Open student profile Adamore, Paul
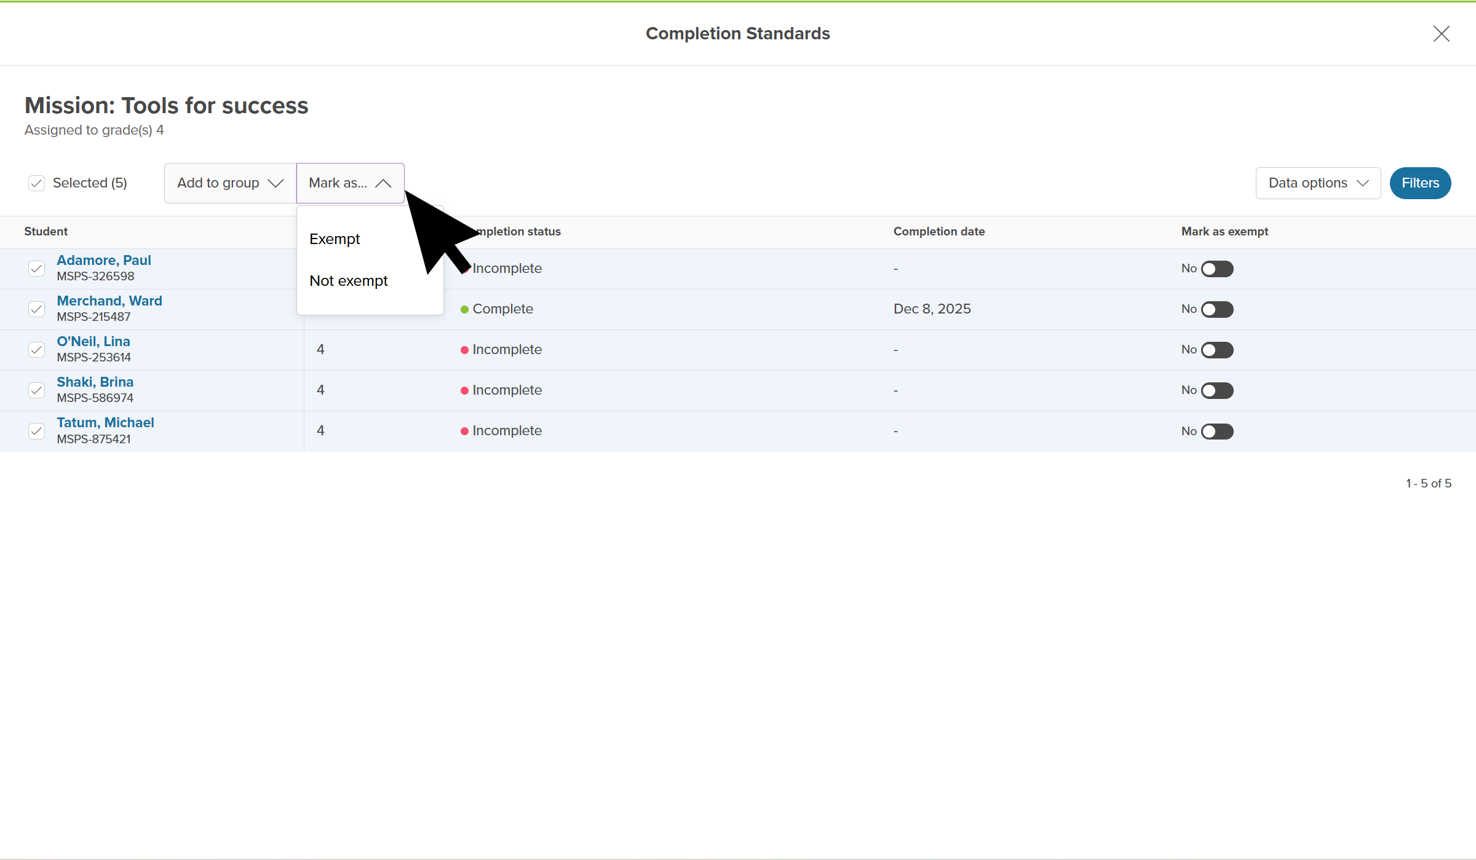The width and height of the screenshot is (1476, 860). pos(104,261)
